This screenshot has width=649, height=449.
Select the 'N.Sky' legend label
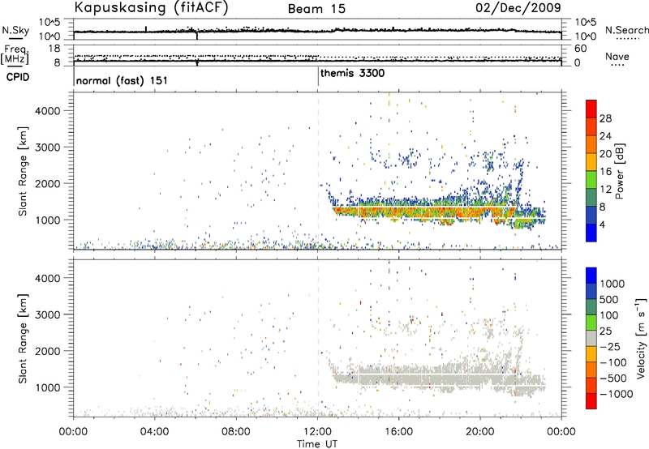(x=15, y=30)
